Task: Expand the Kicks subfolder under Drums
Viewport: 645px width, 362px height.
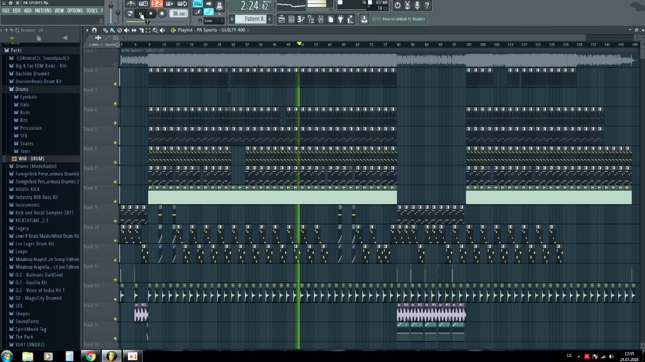Action: (x=25, y=112)
